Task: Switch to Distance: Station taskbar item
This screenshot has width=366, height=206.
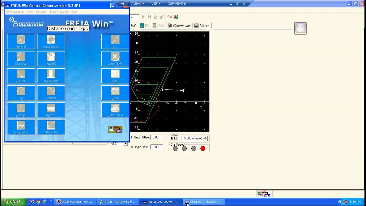Action: tap(204, 202)
